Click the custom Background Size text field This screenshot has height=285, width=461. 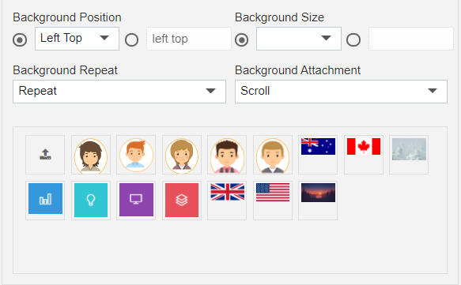(x=411, y=39)
